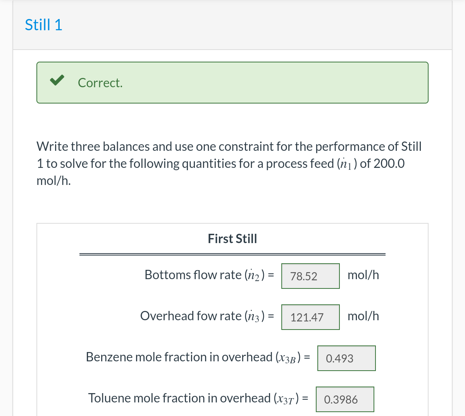Click the Still 1 heading link

click(x=43, y=24)
